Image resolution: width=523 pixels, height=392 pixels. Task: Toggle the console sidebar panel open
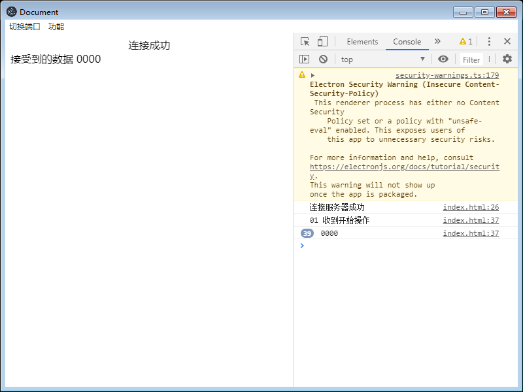tap(304, 59)
